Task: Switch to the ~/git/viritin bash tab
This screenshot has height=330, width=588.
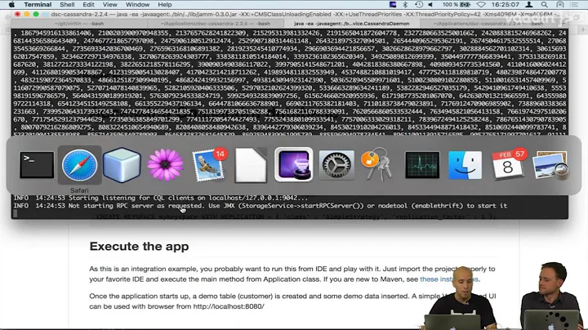Action: coord(79,23)
